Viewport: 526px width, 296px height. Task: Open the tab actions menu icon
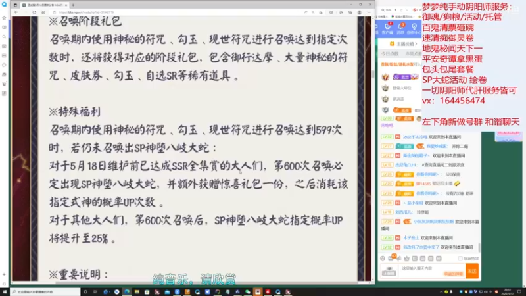tap(15, 5)
